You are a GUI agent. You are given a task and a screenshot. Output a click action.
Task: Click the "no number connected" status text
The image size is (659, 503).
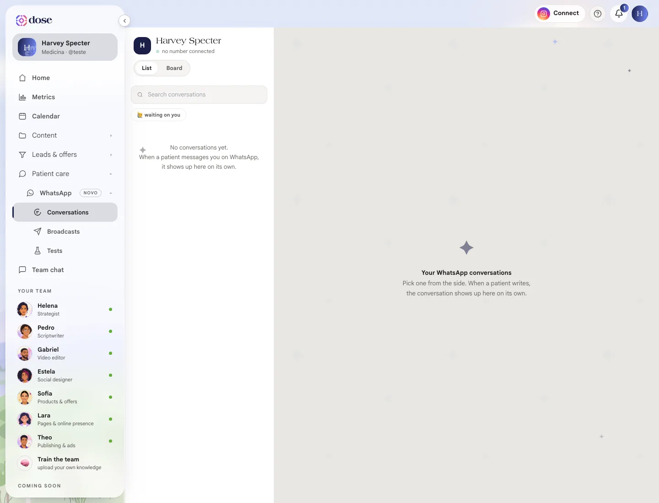pos(188,51)
